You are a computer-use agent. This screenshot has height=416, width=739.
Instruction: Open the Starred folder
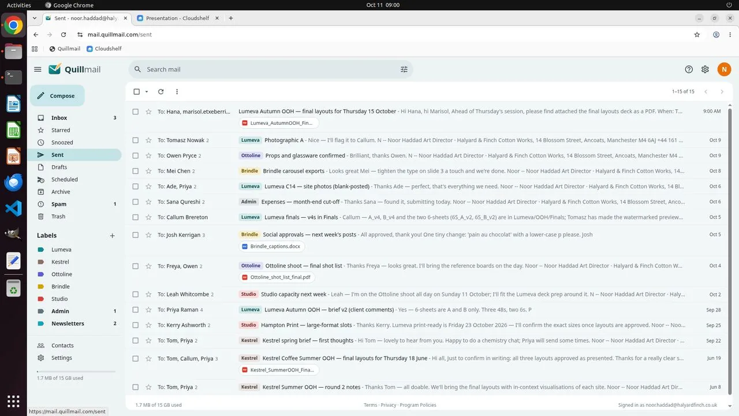[76, 130]
